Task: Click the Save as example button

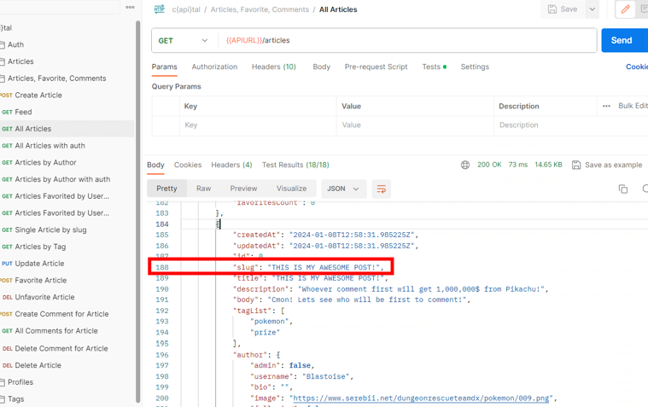Action: [x=607, y=165]
